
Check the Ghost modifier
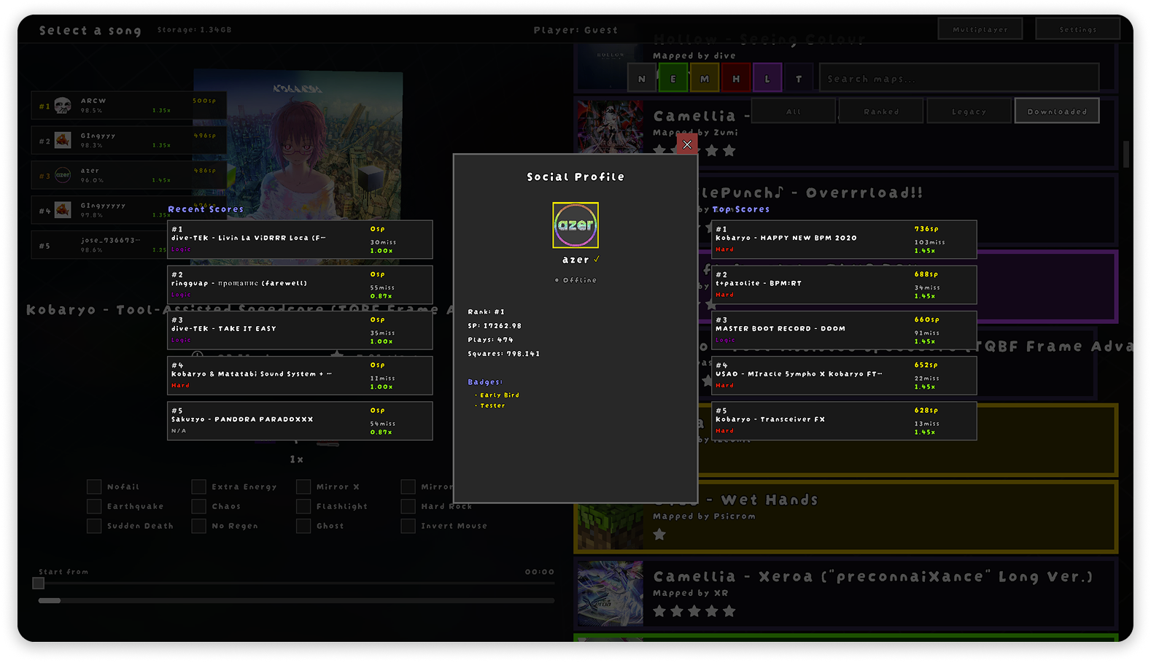point(303,526)
